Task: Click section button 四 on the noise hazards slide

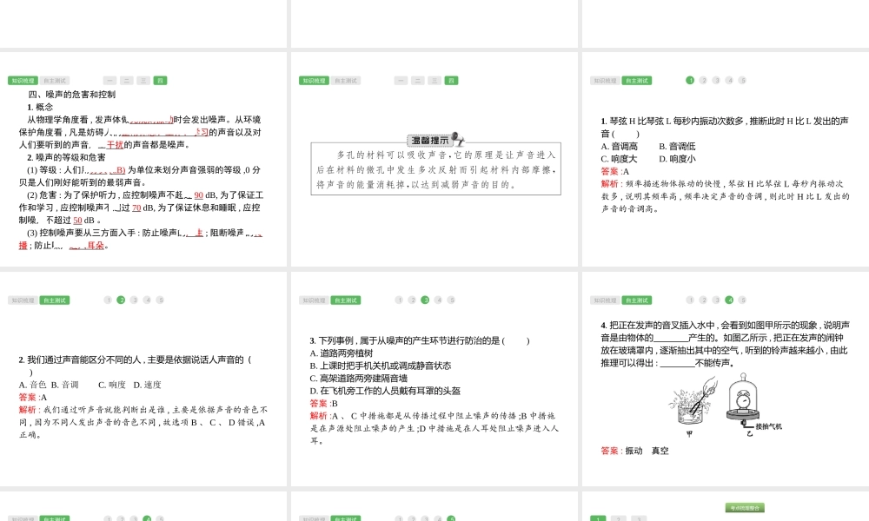Action: 160,80
